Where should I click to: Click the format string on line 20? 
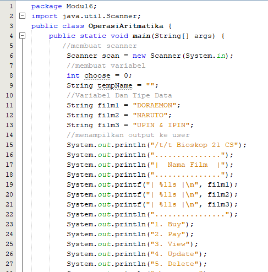pos(172,194)
